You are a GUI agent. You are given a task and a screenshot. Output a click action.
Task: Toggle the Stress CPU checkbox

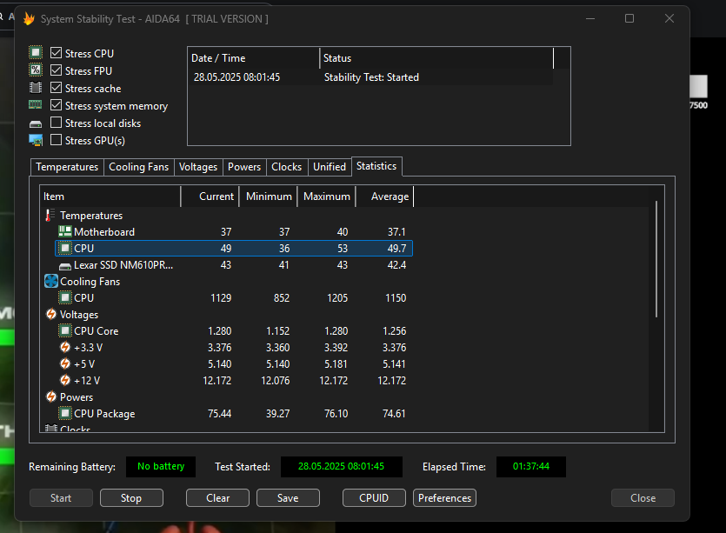[56, 53]
